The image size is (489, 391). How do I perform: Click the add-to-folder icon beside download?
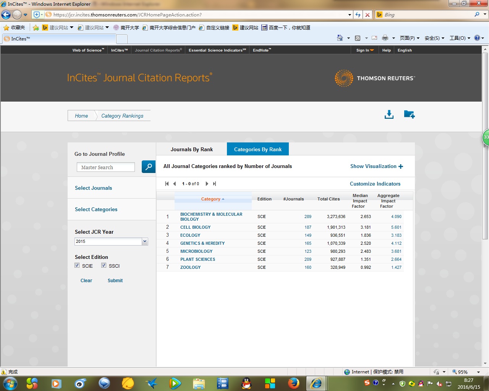(409, 115)
